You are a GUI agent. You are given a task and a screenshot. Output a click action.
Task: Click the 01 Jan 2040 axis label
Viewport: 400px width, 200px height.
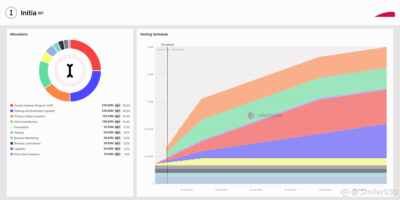[325, 190]
